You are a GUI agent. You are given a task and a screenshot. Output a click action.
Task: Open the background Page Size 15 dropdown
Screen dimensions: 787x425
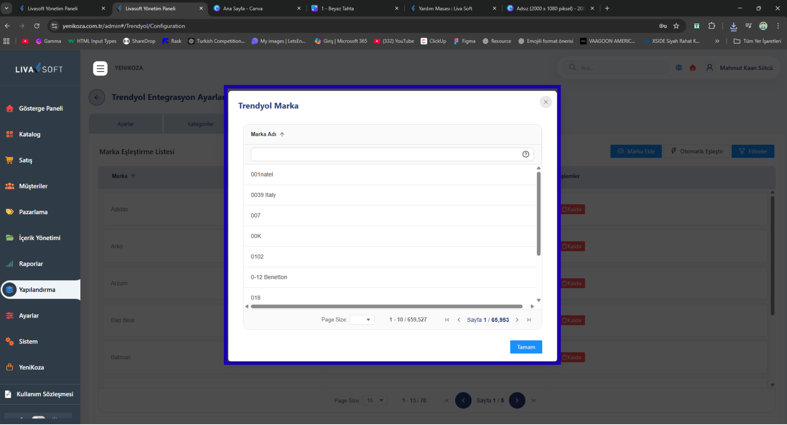tap(375, 400)
